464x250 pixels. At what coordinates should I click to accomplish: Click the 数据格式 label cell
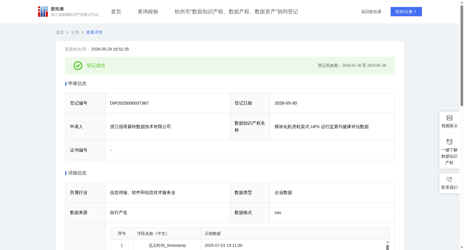point(250,213)
